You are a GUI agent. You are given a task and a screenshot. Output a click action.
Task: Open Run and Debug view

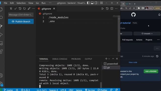point(1,35)
